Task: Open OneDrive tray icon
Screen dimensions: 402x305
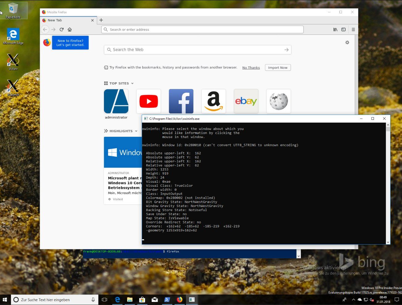Action: [360, 299]
